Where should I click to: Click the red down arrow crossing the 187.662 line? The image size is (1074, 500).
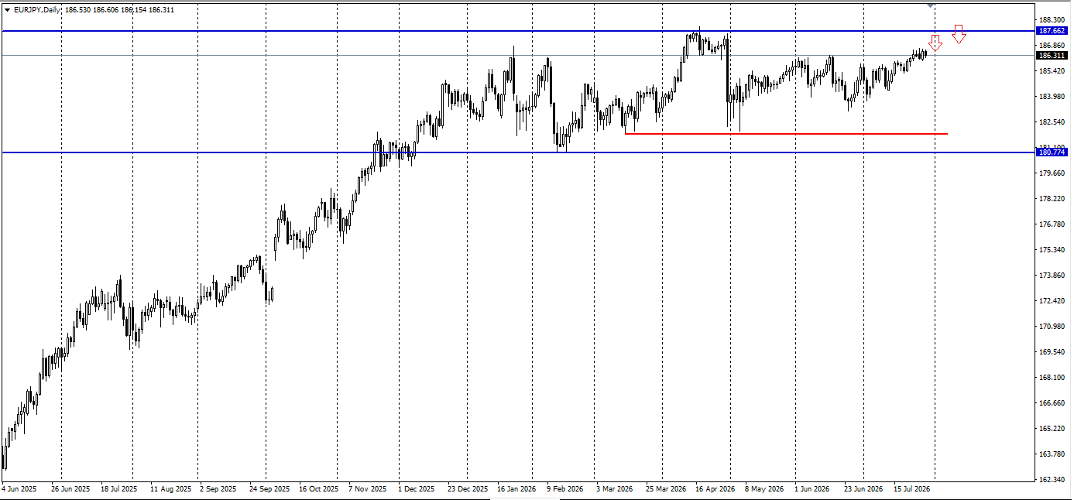[959, 34]
